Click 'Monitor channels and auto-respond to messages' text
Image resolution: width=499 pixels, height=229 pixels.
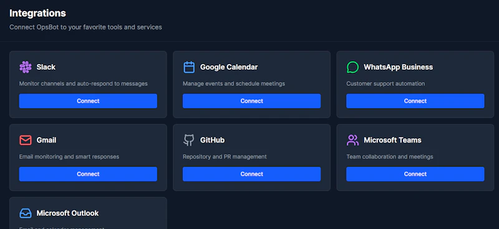point(84,84)
